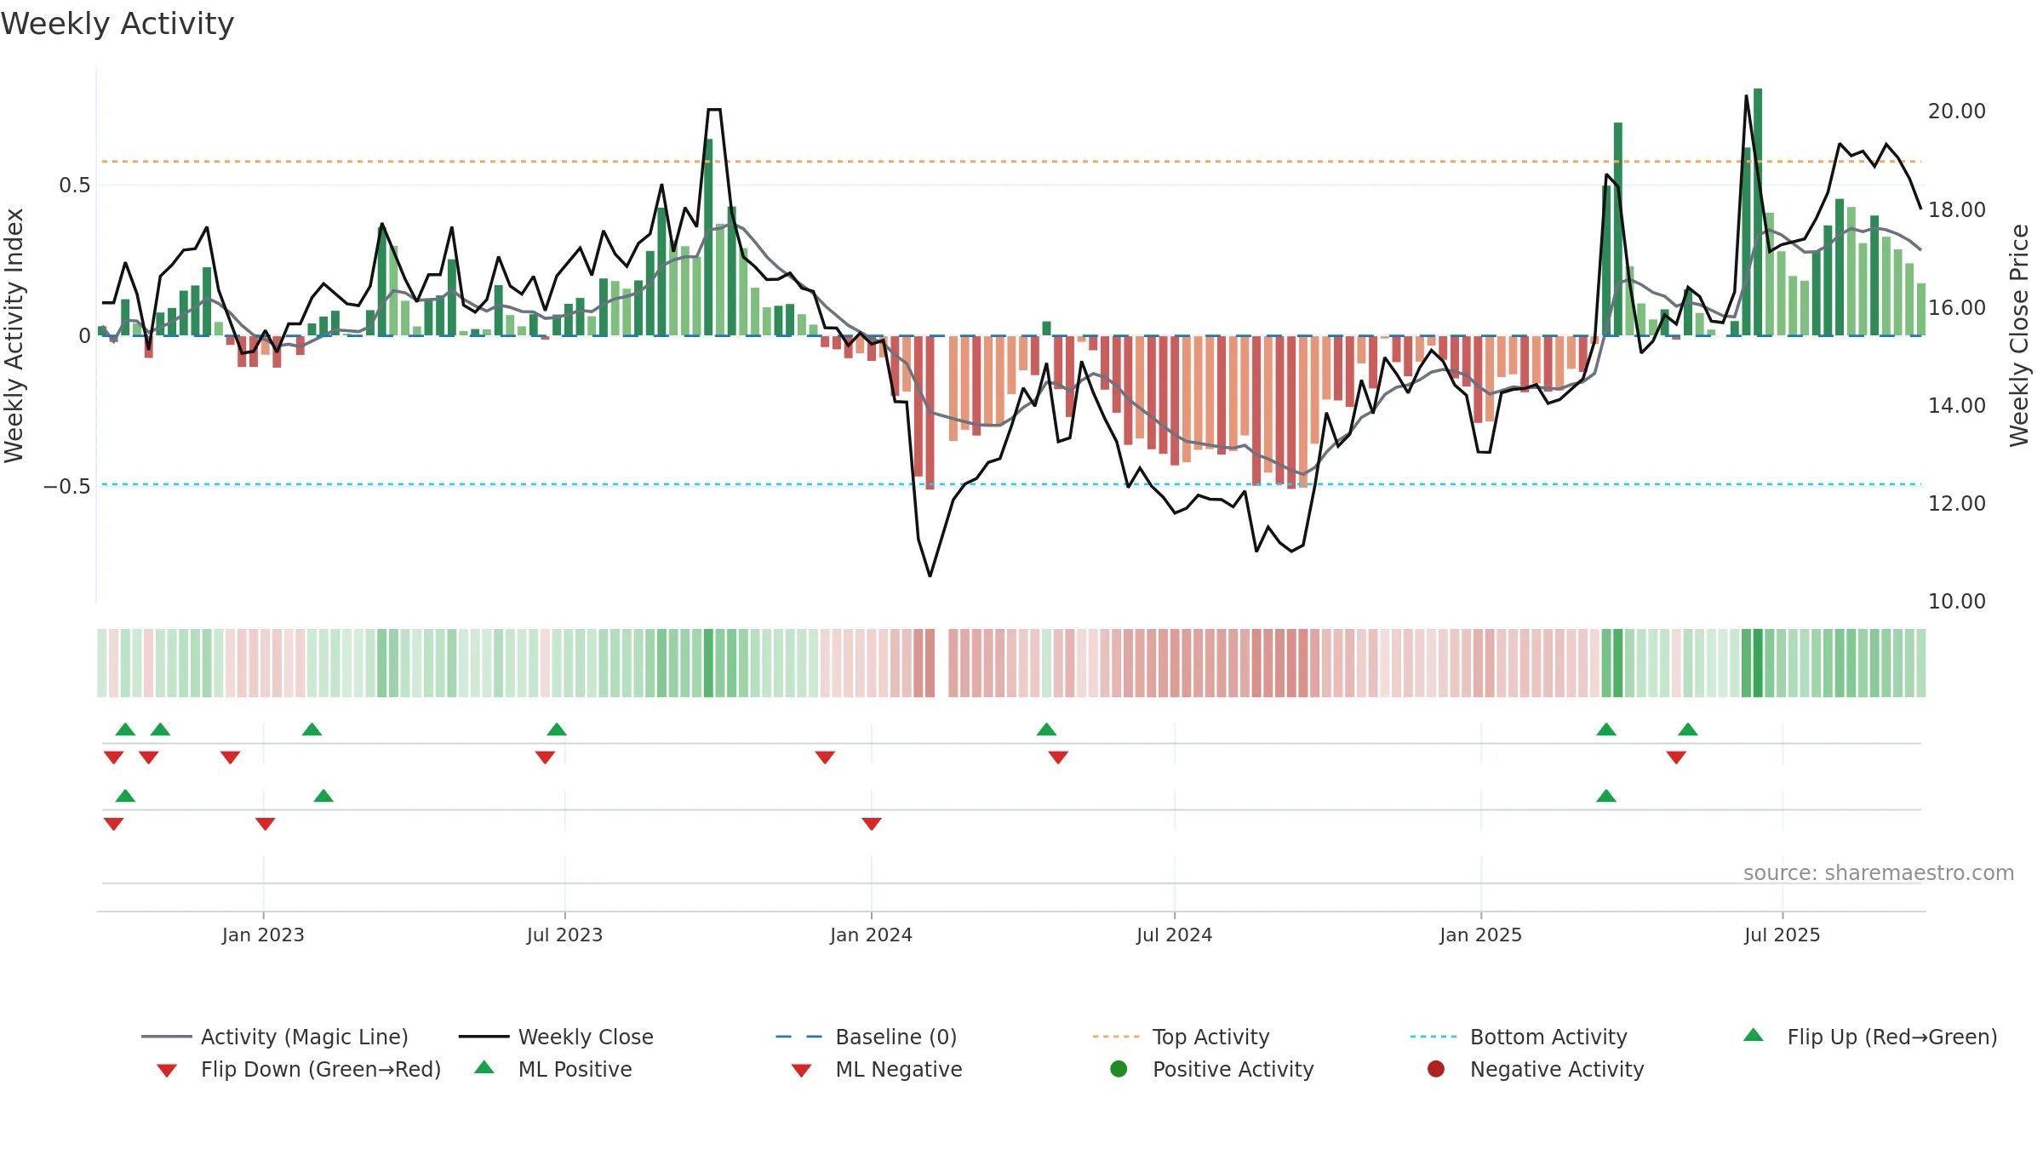
Task: Click the 0 activity index tick
Action: tap(84, 336)
